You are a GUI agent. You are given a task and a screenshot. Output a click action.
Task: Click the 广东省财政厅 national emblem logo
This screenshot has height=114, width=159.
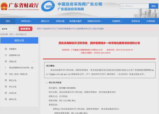pyautogui.click(x=4, y=6)
